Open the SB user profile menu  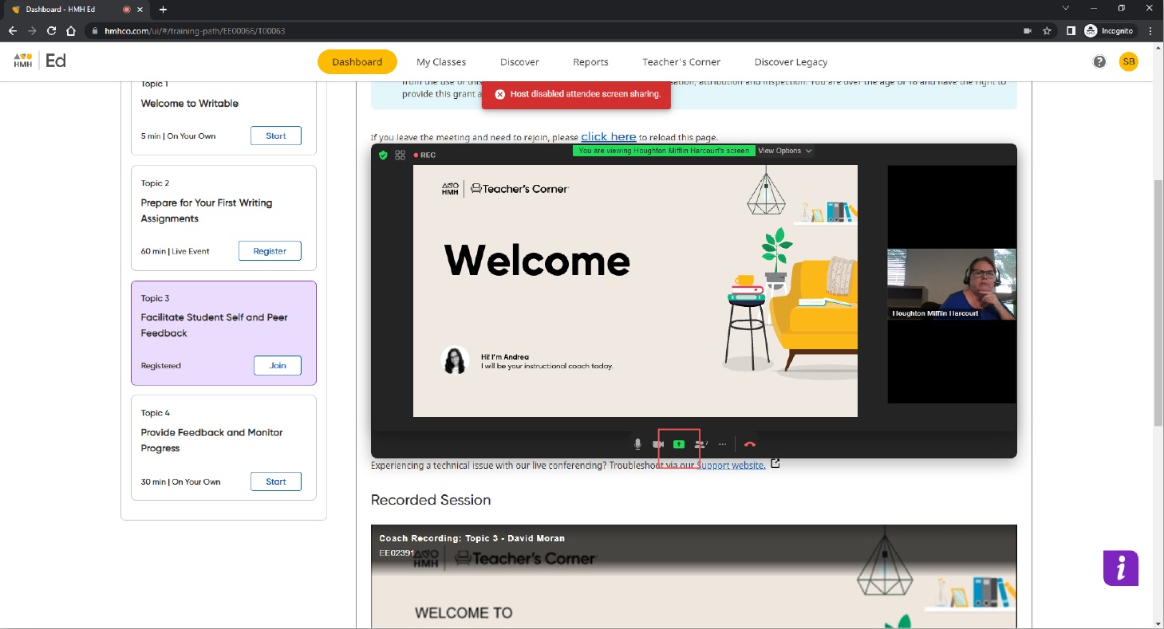1128,61
